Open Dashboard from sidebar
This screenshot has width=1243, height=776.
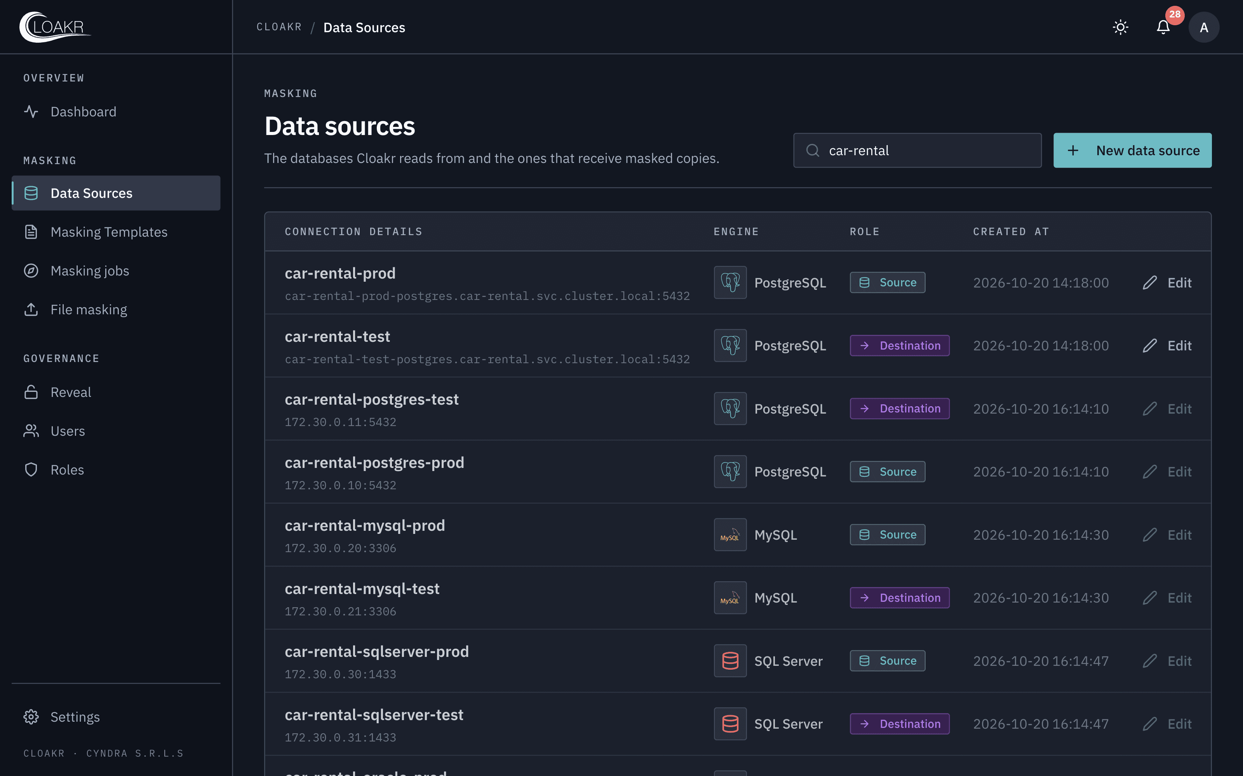(116, 111)
